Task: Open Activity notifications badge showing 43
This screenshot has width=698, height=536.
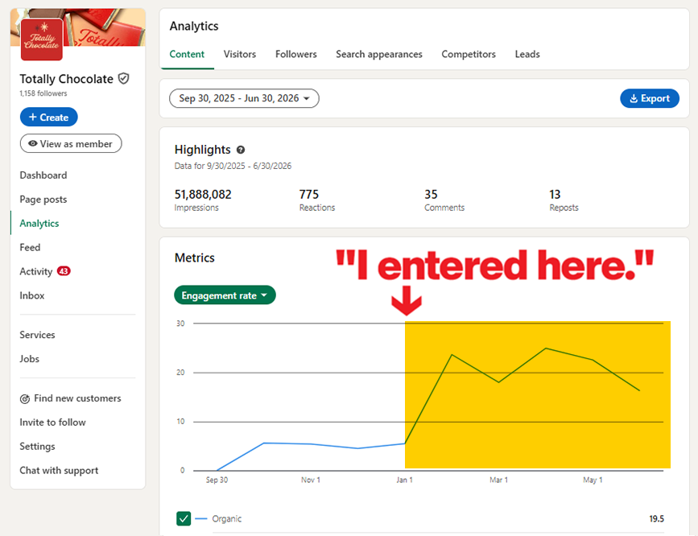Action: (64, 271)
